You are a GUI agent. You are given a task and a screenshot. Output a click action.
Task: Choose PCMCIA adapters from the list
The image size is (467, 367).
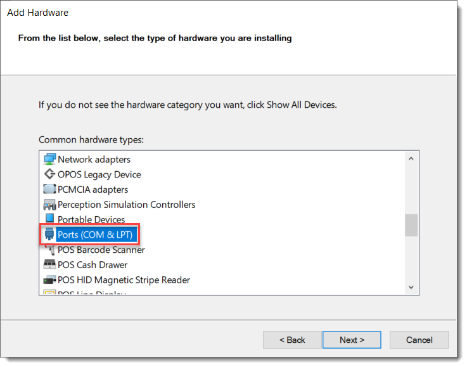pyautogui.click(x=93, y=190)
